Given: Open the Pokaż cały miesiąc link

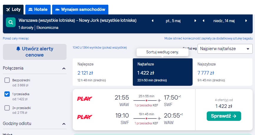Looking at the screenshot, I should [x=16, y=38].
